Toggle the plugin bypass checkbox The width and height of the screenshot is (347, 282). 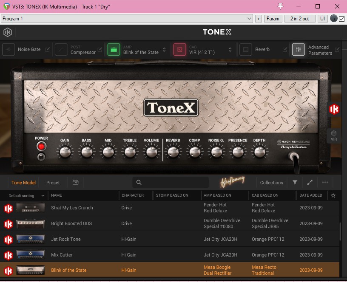(x=342, y=19)
